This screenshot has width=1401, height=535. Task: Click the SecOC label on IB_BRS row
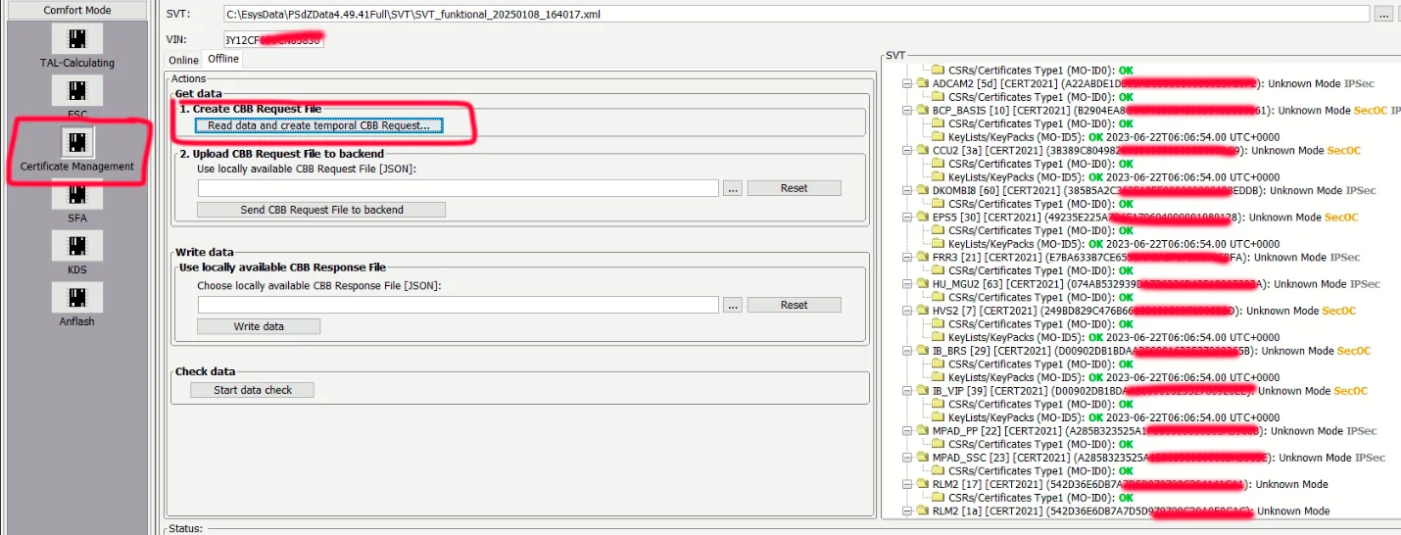tap(1353, 351)
